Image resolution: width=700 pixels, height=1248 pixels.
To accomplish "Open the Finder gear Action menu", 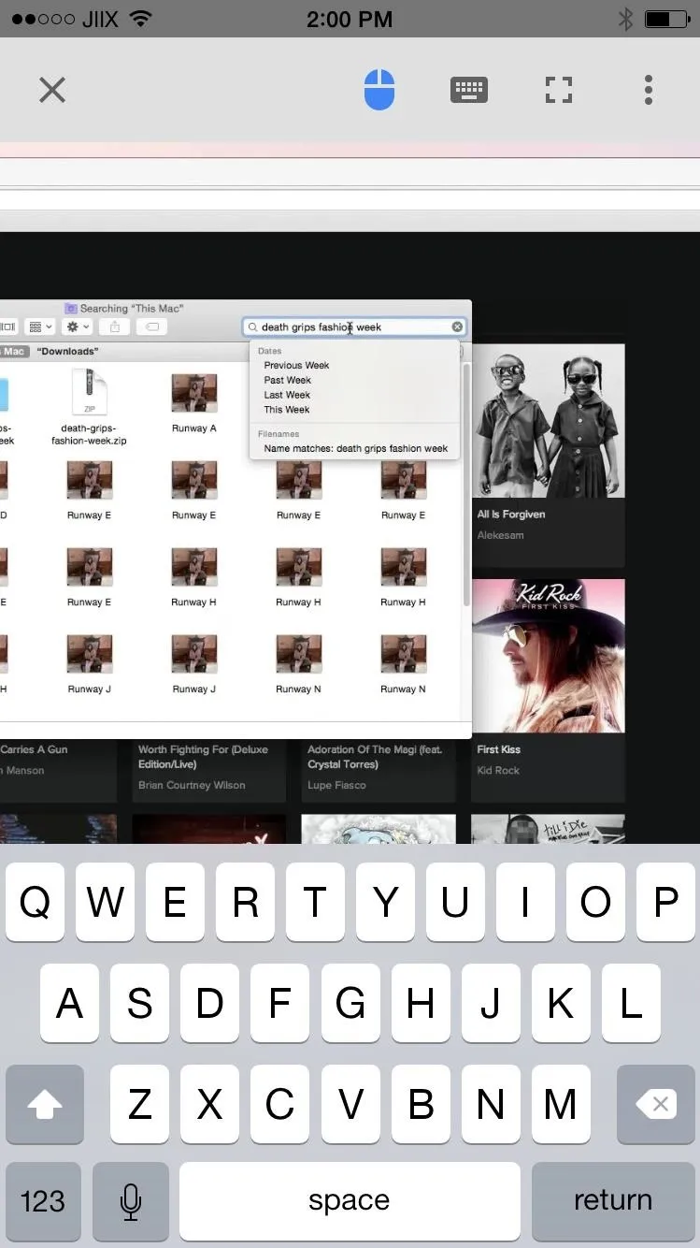I will tap(77, 327).
